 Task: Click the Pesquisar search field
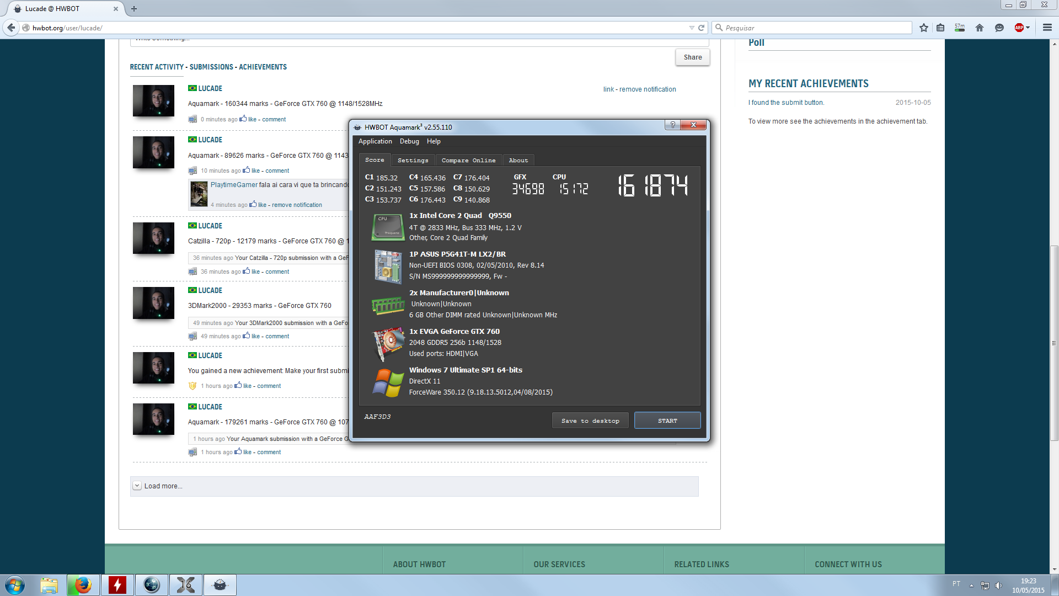click(812, 28)
